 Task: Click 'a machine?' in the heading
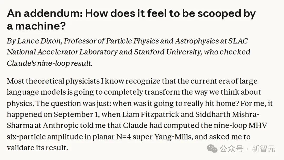click(36, 26)
